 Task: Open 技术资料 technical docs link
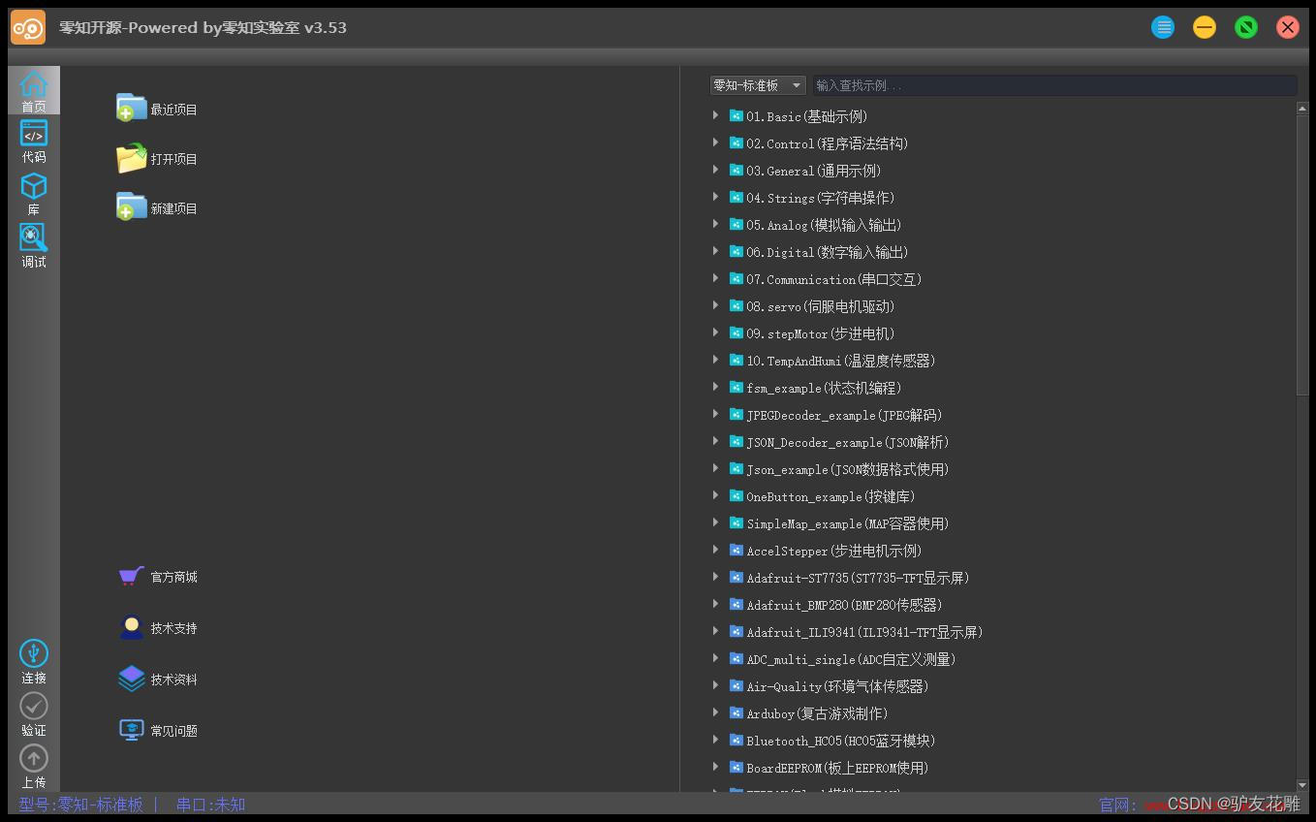[173, 680]
